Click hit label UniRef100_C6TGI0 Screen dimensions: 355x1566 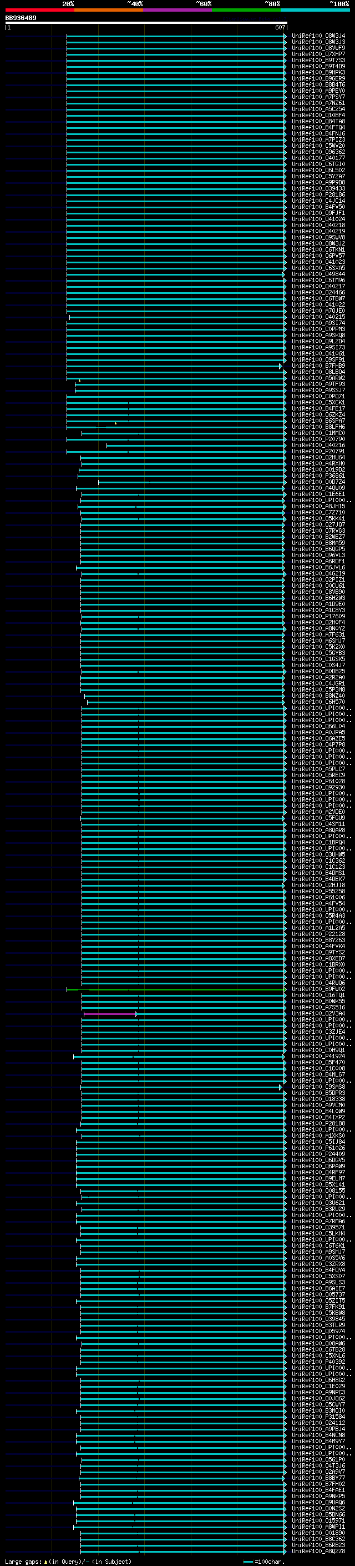318,164
